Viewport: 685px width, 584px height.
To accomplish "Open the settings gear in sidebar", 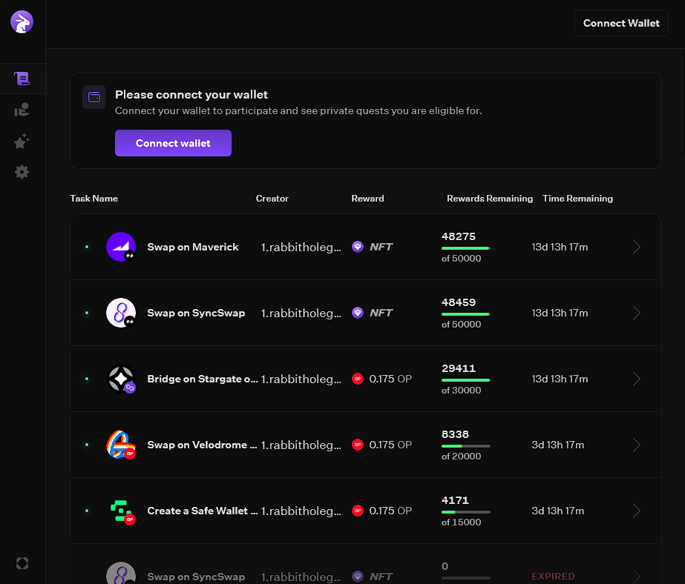I will (x=22, y=172).
